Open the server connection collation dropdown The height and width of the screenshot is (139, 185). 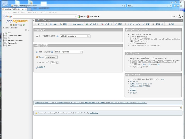[75, 36]
